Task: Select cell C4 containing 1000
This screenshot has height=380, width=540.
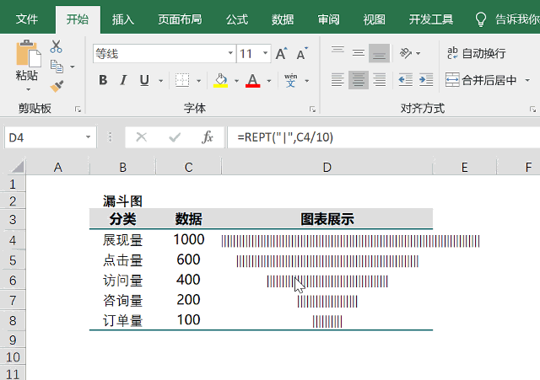Action: pos(188,240)
